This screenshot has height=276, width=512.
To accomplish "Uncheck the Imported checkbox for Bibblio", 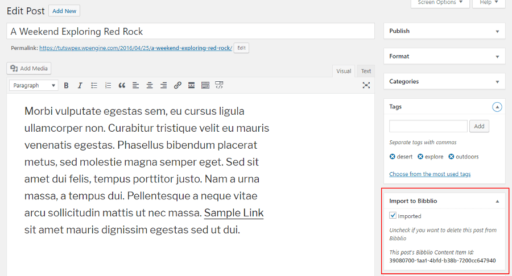I will click(x=393, y=215).
